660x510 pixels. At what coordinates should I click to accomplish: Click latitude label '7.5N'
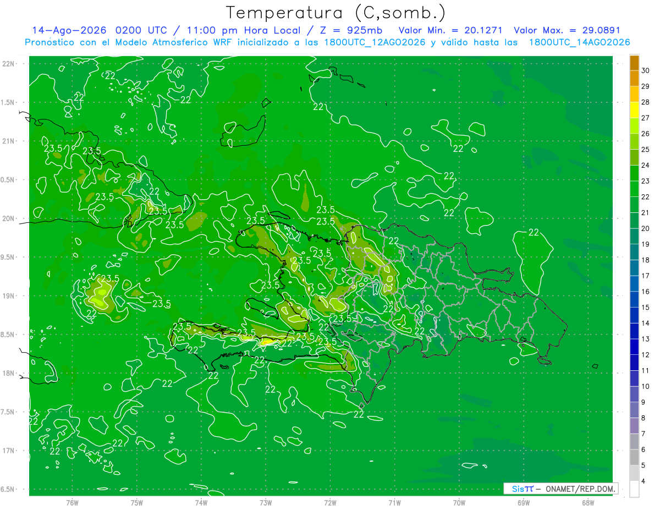click(x=8, y=412)
